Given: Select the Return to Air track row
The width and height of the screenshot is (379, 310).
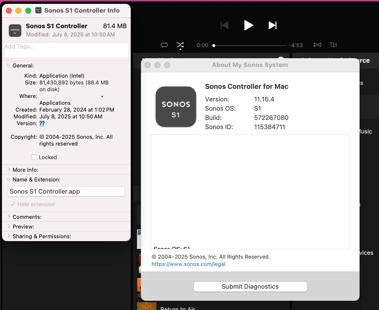Looking at the screenshot, I should (178, 308).
